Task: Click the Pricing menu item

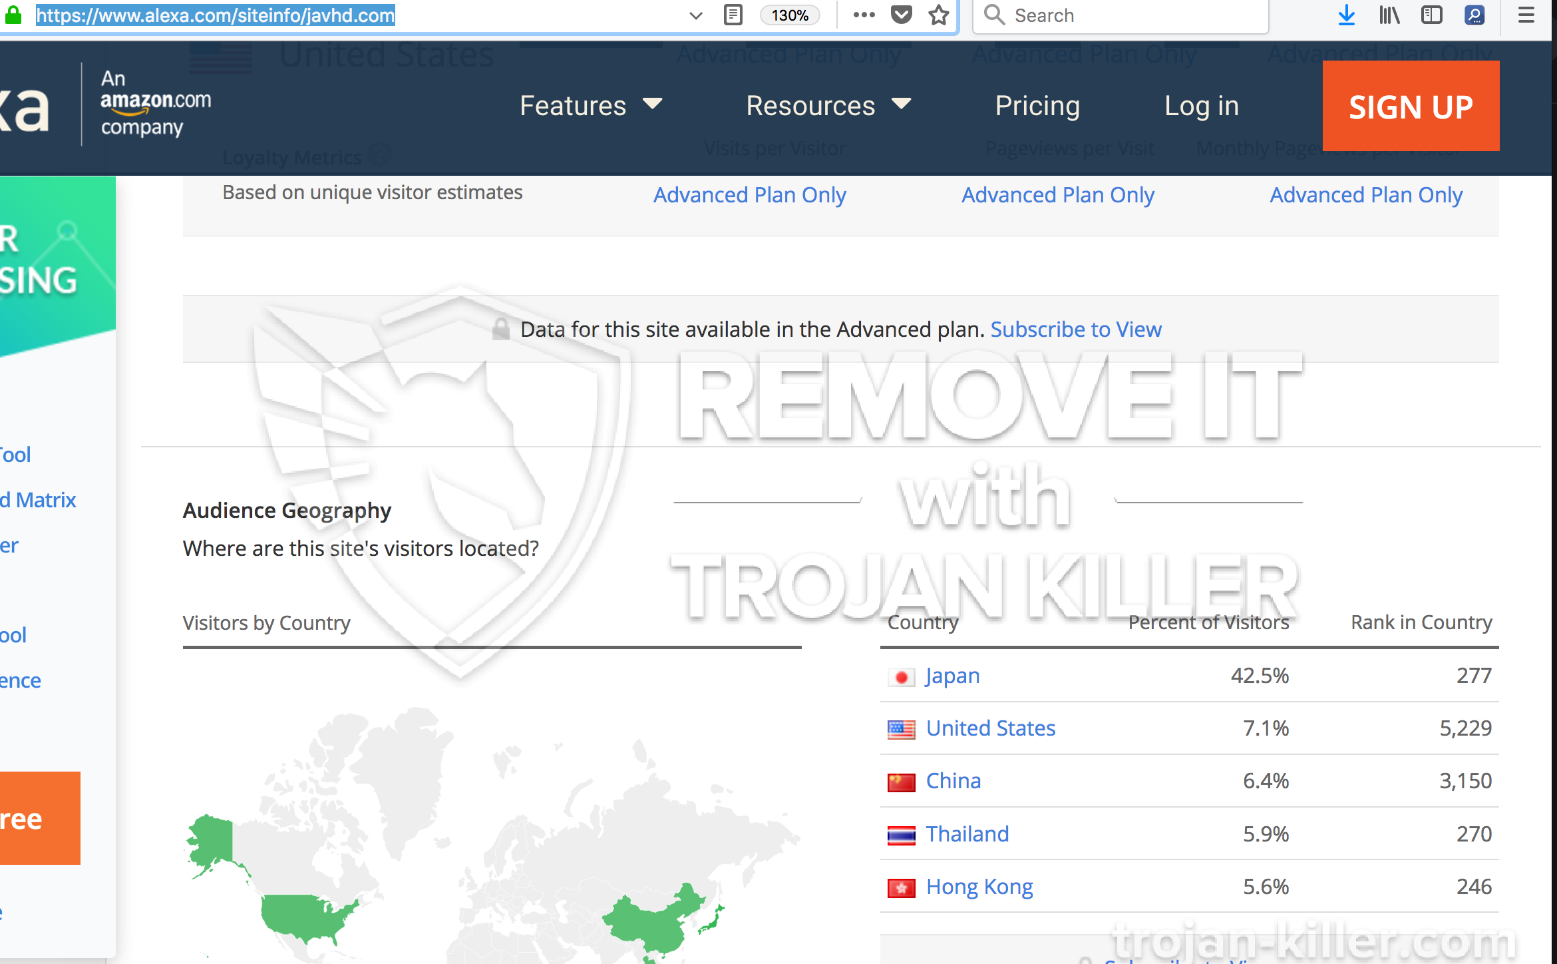Action: [x=1037, y=106]
